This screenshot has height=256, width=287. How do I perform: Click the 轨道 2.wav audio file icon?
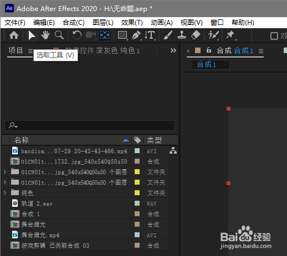point(15,203)
